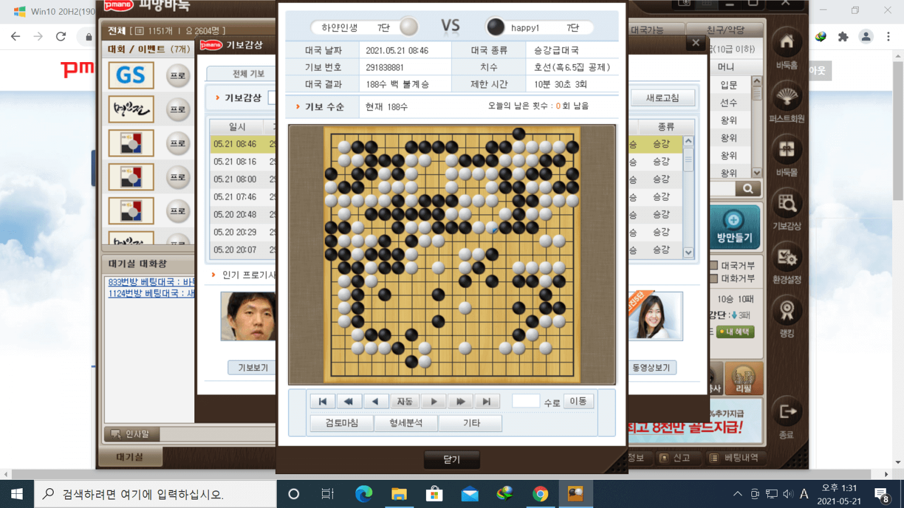Jump to first move of game record
Viewport: 904px width, 508px height.
(x=323, y=401)
